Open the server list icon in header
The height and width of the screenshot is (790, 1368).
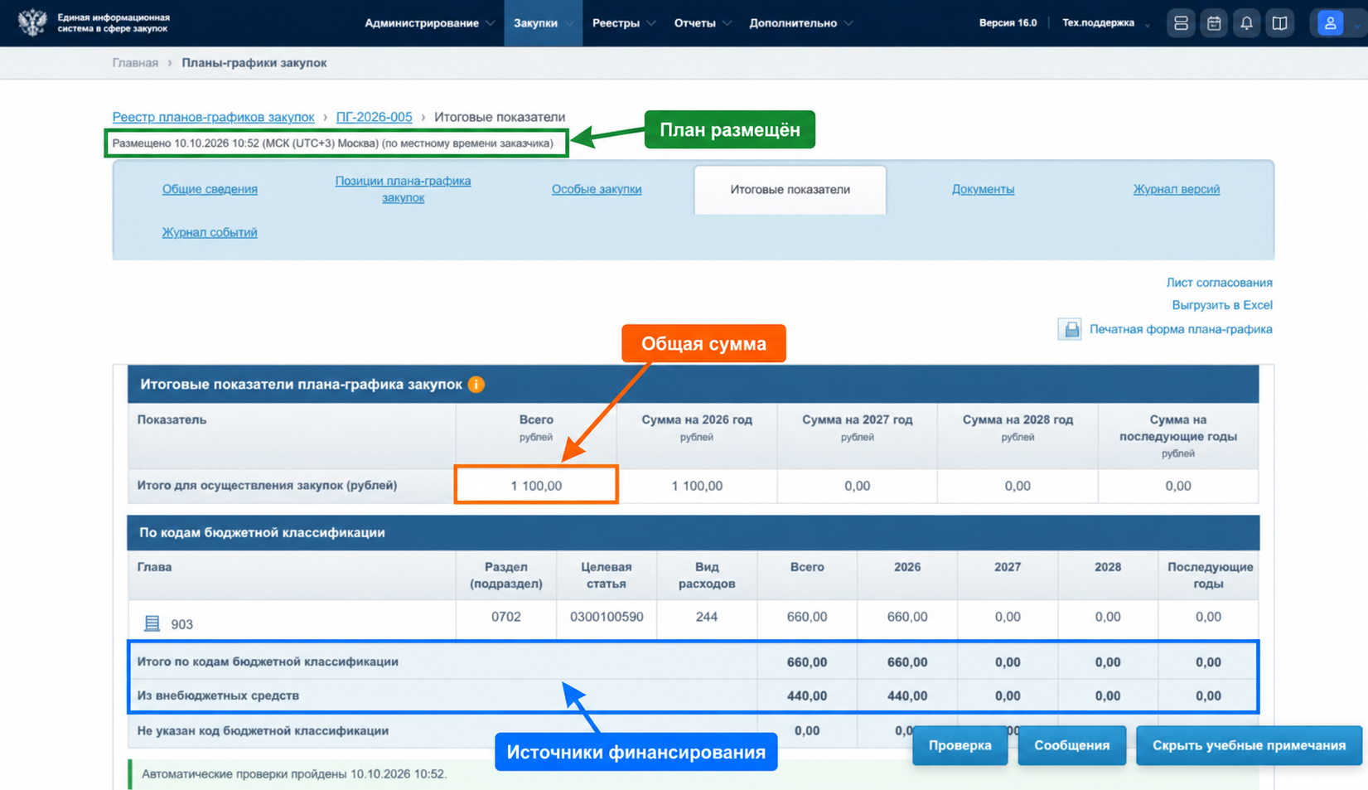pos(1181,23)
